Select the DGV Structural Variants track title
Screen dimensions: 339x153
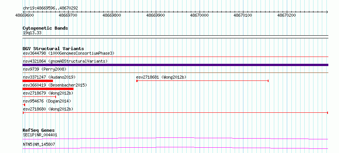(x=53, y=49)
